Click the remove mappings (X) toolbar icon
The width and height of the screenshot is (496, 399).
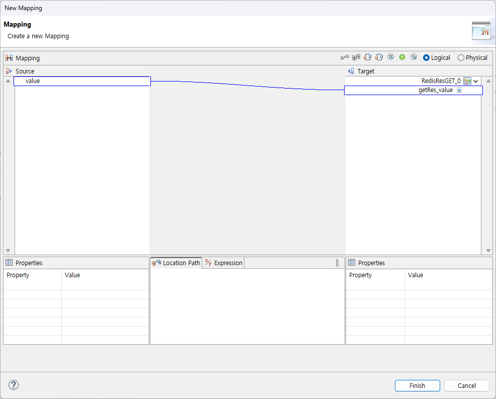click(x=390, y=57)
